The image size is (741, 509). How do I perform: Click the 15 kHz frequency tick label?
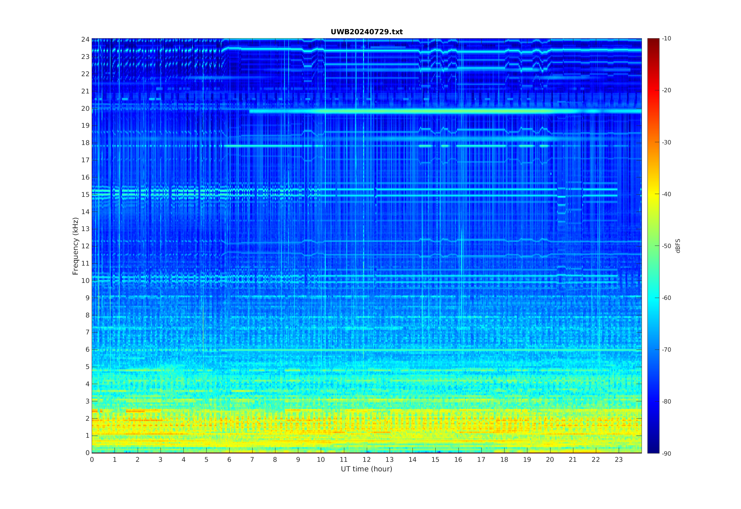(x=85, y=195)
